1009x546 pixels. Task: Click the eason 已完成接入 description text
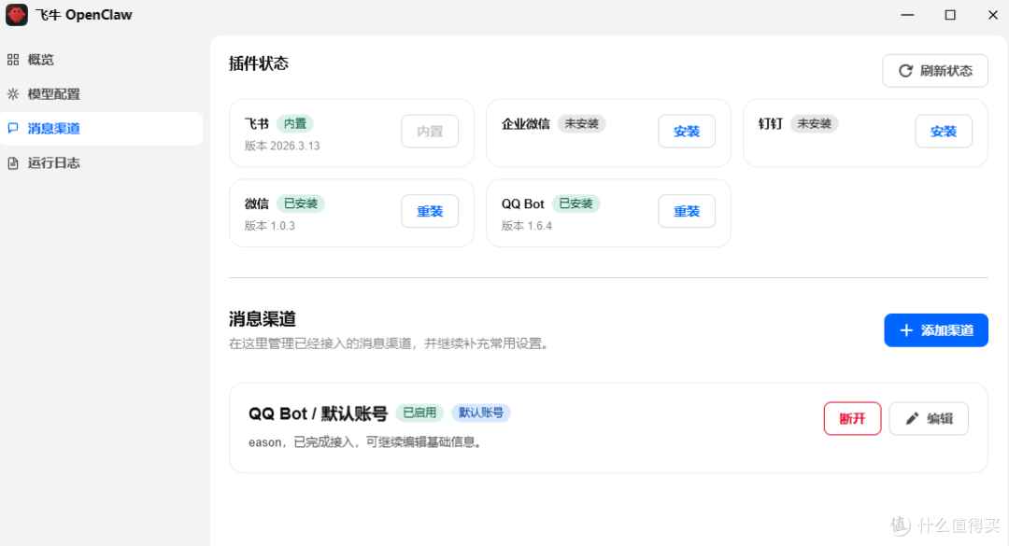click(365, 442)
